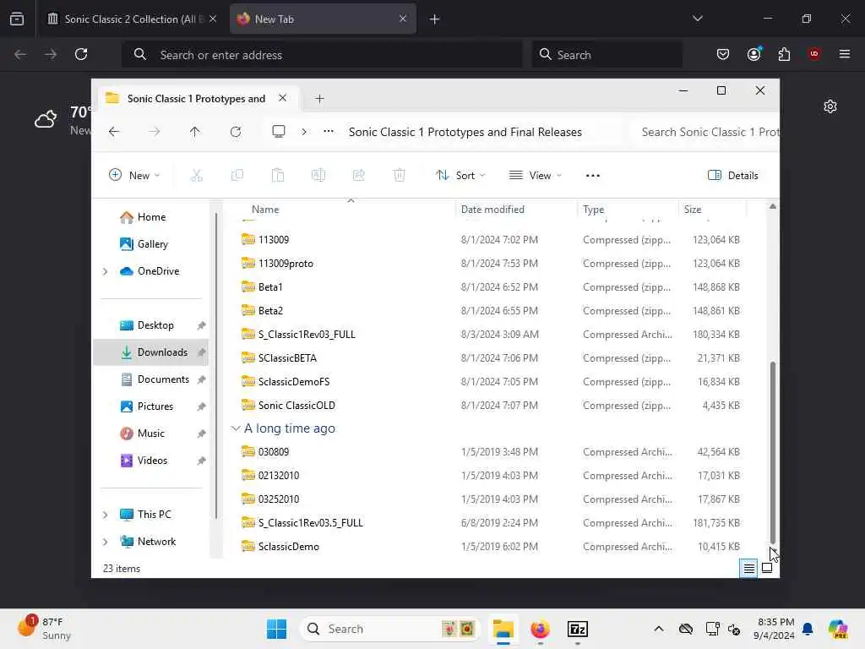Open the Firefox account icon
Screen dimensions: 865x649
coord(753,54)
